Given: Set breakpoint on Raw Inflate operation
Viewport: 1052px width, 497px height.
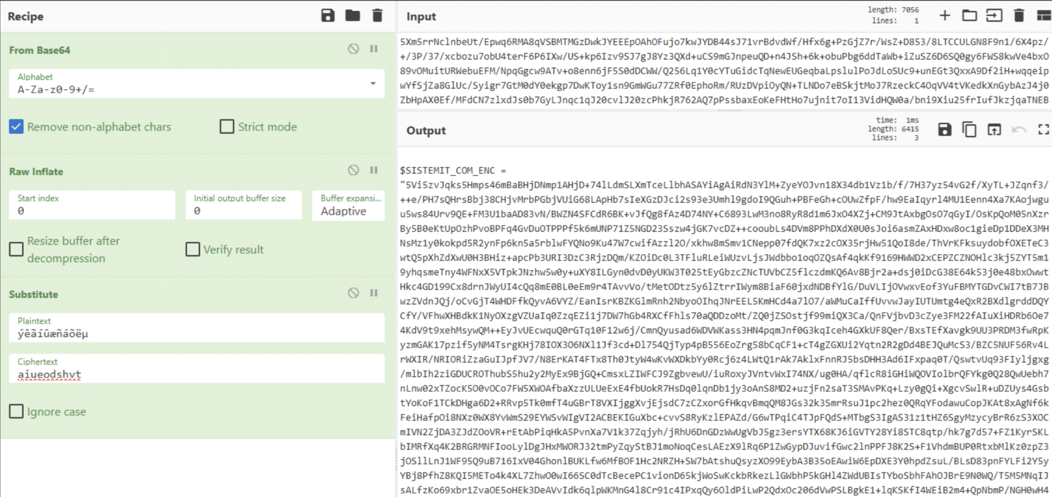Looking at the screenshot, I should click(x=374, y=170).
